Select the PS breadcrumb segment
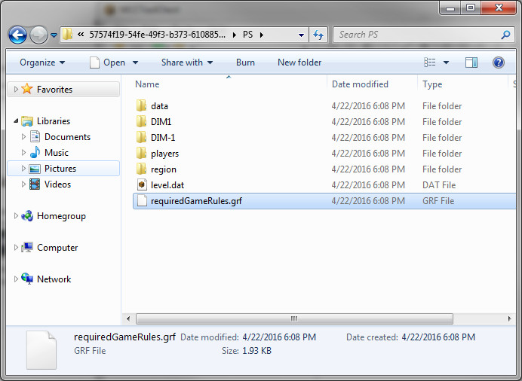The width and height of the screenshot is (522, 381). point(247,35)
